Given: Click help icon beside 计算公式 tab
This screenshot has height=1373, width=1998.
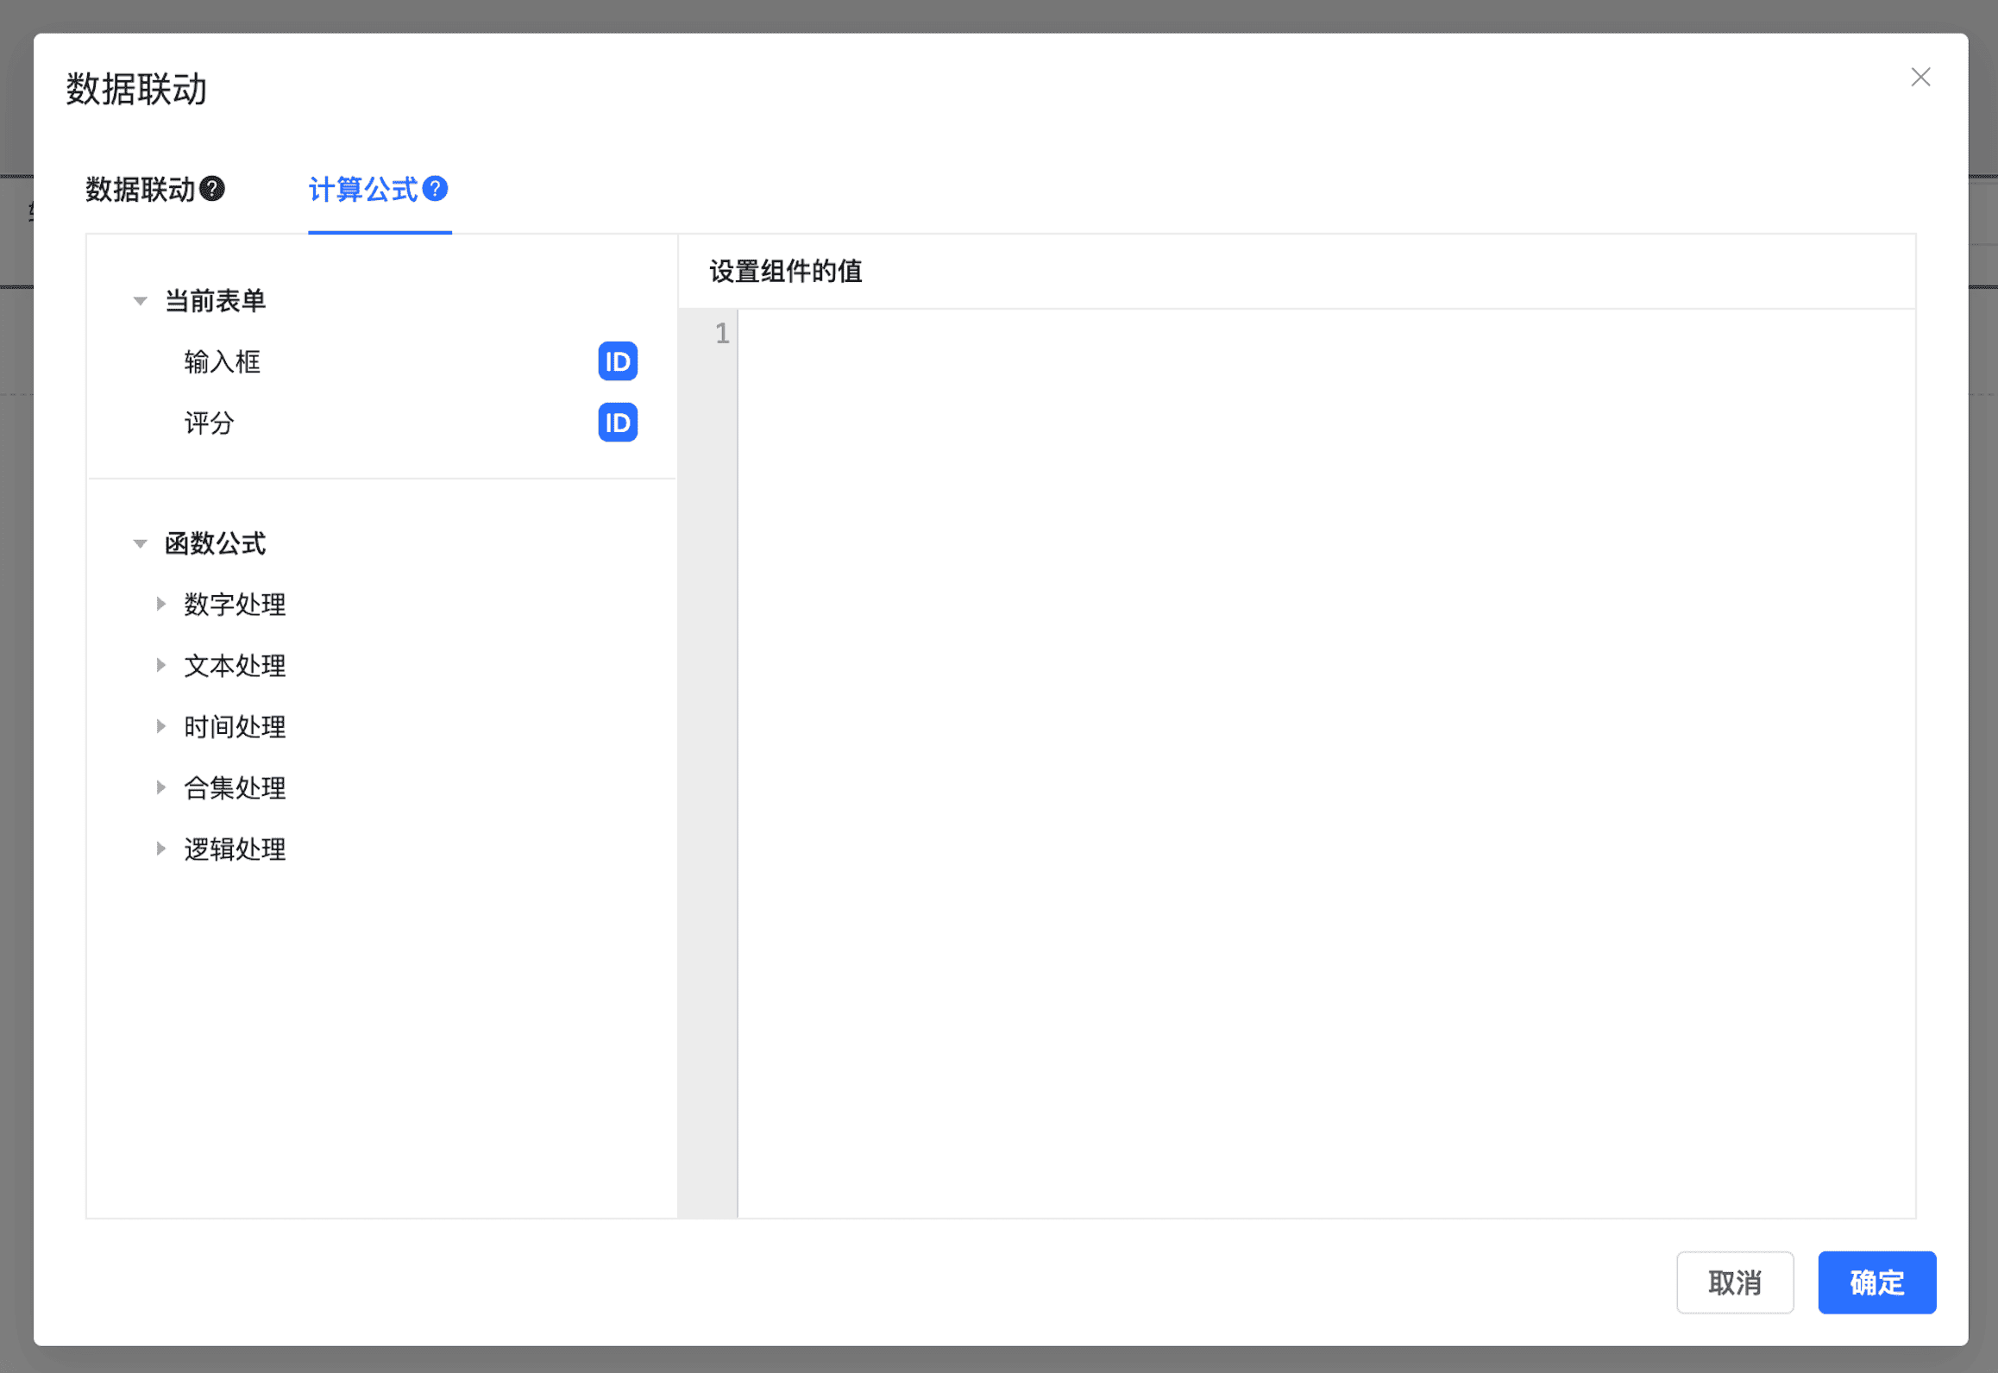Looking at the screenshot, I should 436,189.
